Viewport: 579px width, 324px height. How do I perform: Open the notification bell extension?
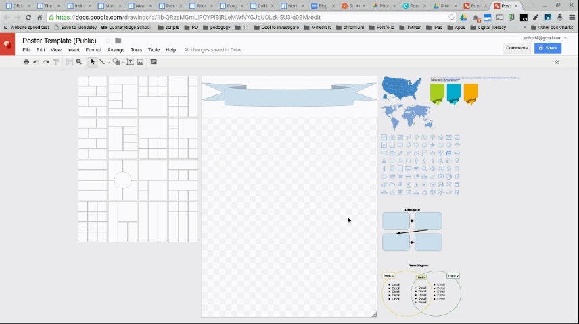coord(476,18)
